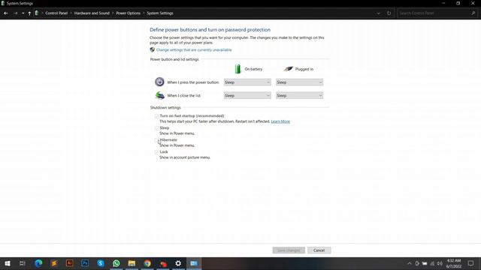Screen dimensions: 481x270
Task: Open Skype from taskbar
Action: [101, 263]
